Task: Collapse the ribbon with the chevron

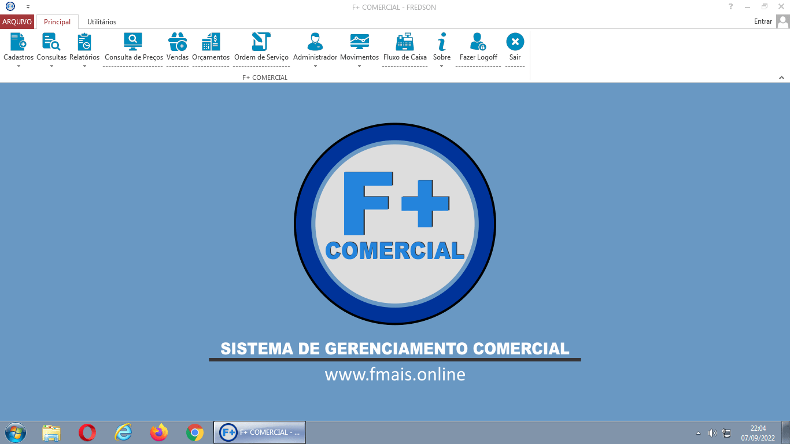Action: point(781,77)
